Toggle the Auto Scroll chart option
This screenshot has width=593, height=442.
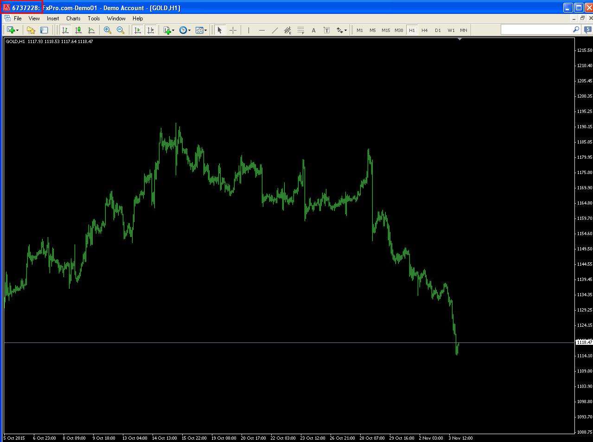(137, 30)
